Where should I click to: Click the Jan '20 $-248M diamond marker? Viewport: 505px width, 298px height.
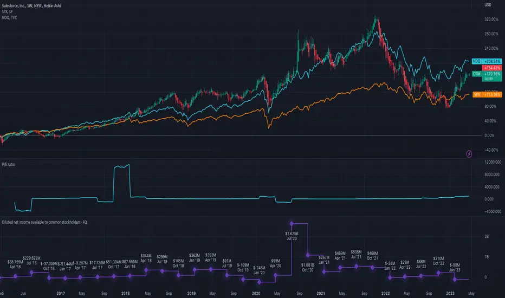tap(259, 282)
